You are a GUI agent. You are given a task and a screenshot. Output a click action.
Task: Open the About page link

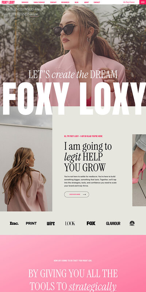(x=87, y=3)
